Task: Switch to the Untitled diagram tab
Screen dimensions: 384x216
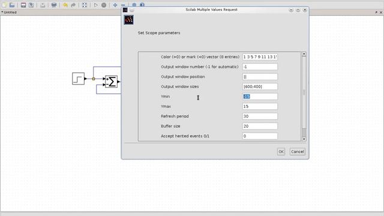Action: coord(9,12)
